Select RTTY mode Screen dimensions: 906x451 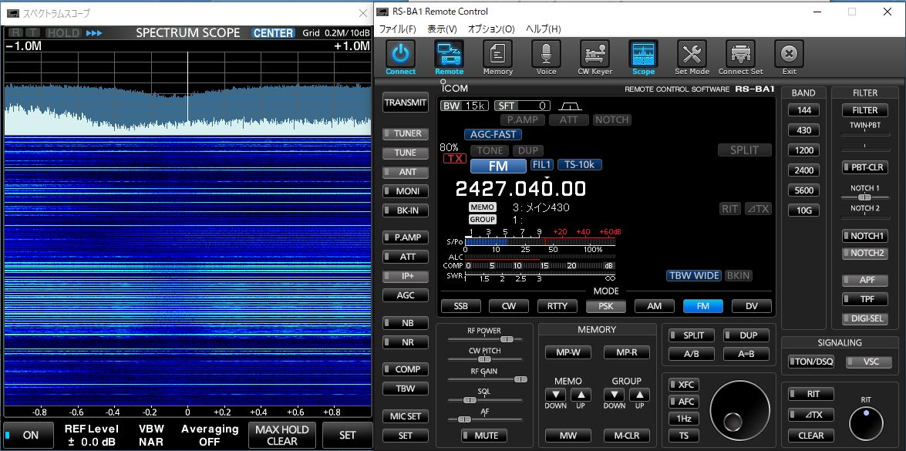tap(557, 306)
